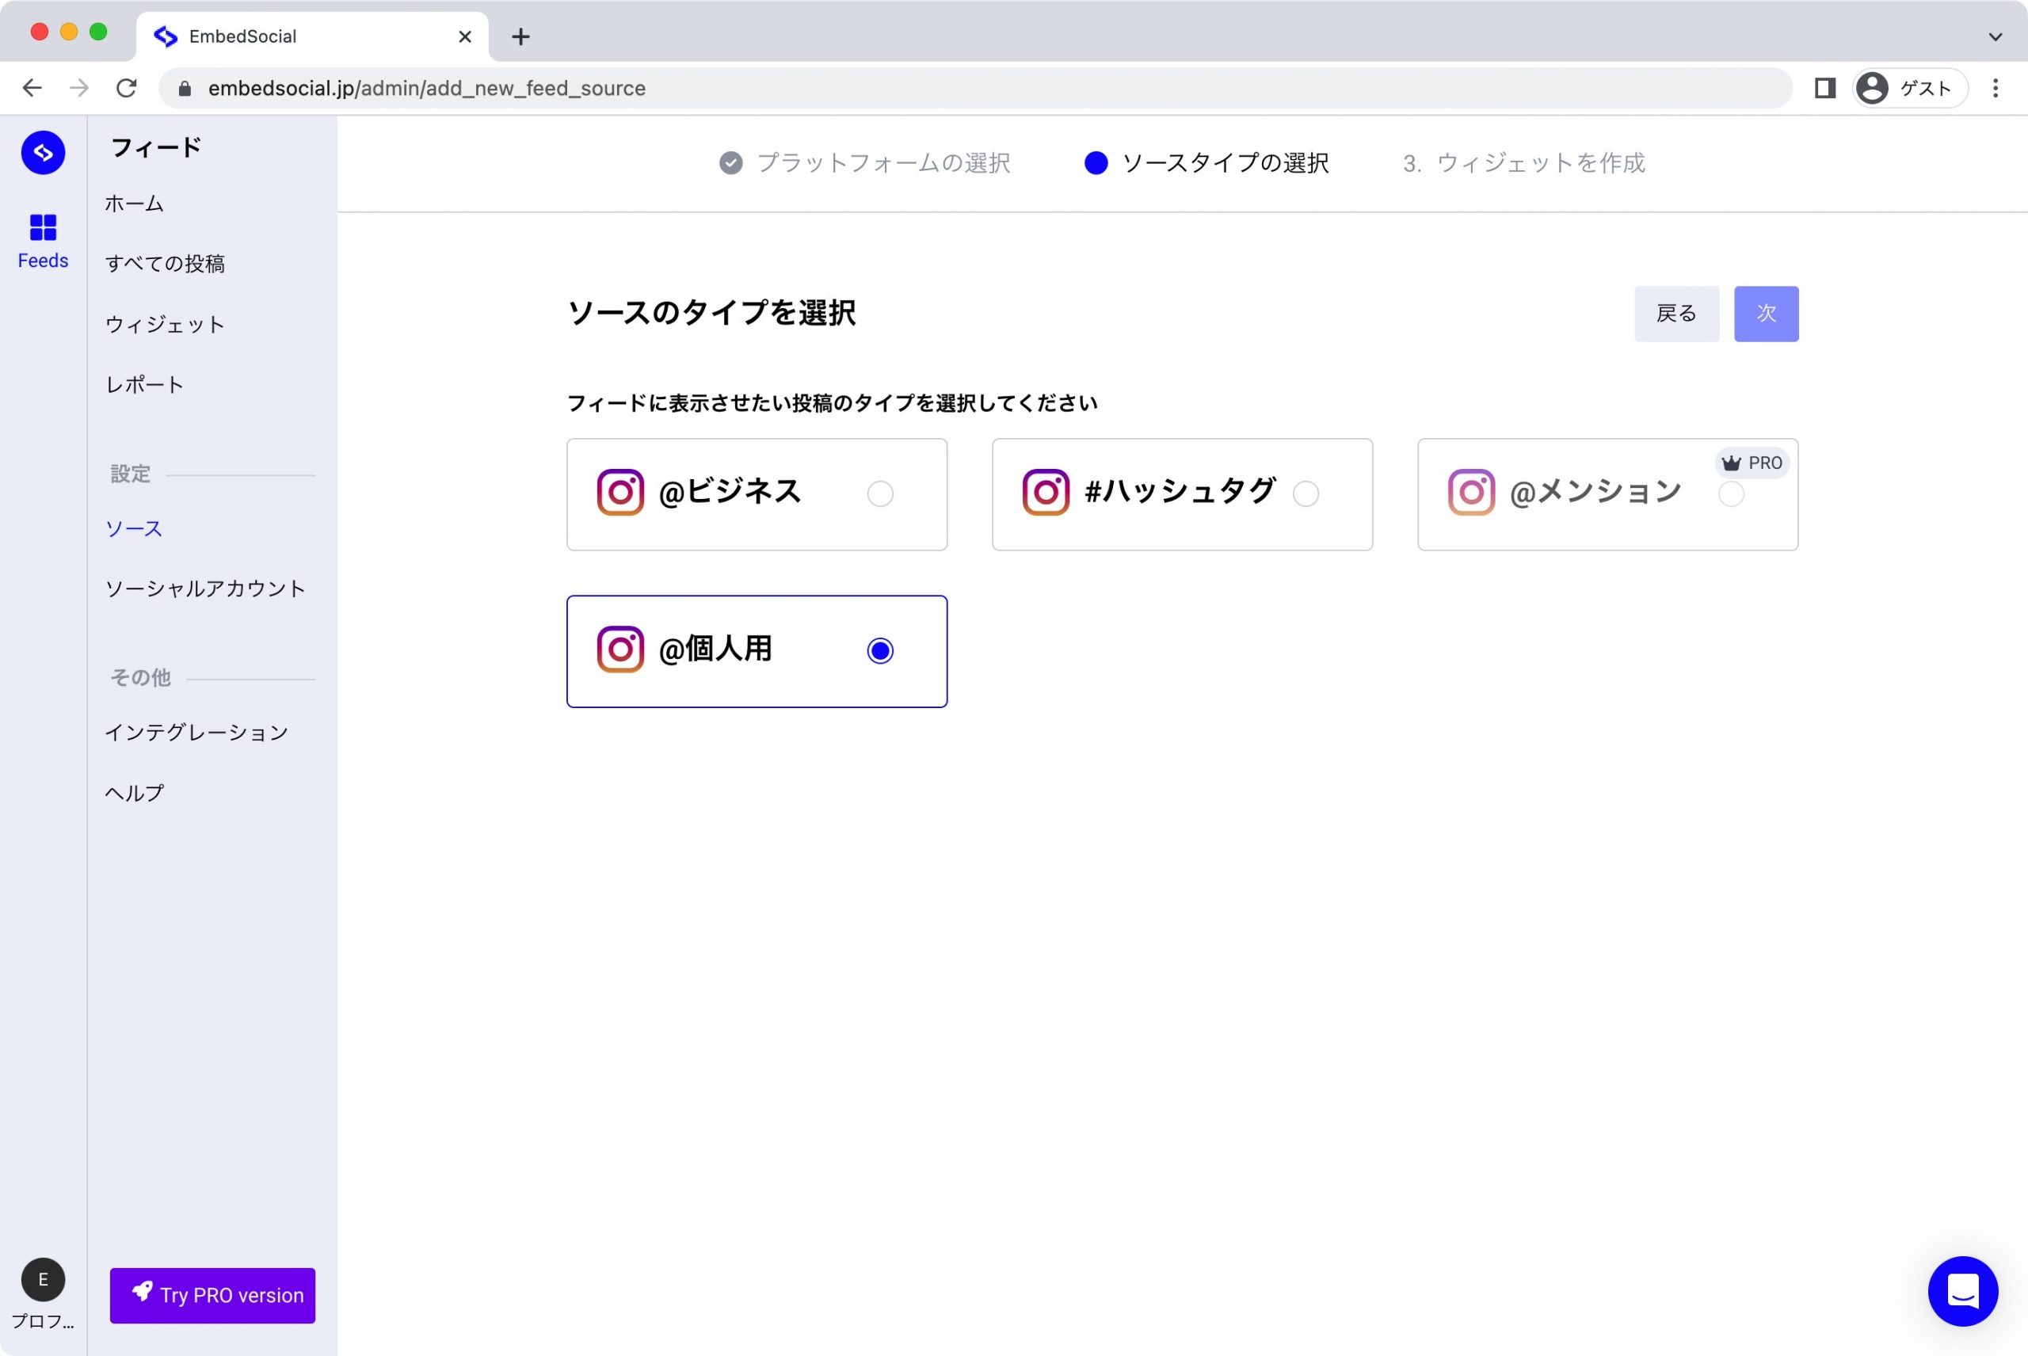Select the @メンション radio button
The image size is (2028, 1356).
[x=1730, y=493]
